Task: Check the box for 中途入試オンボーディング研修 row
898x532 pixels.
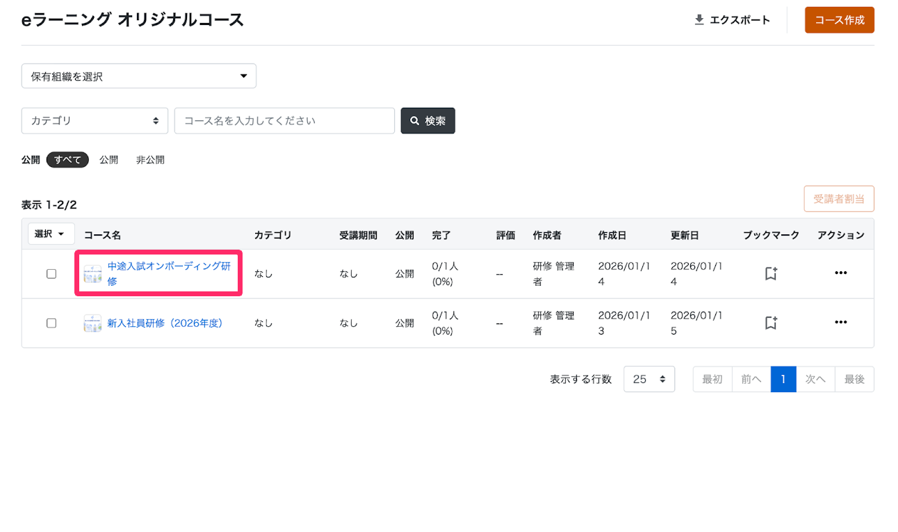Action: pos(51,274)
